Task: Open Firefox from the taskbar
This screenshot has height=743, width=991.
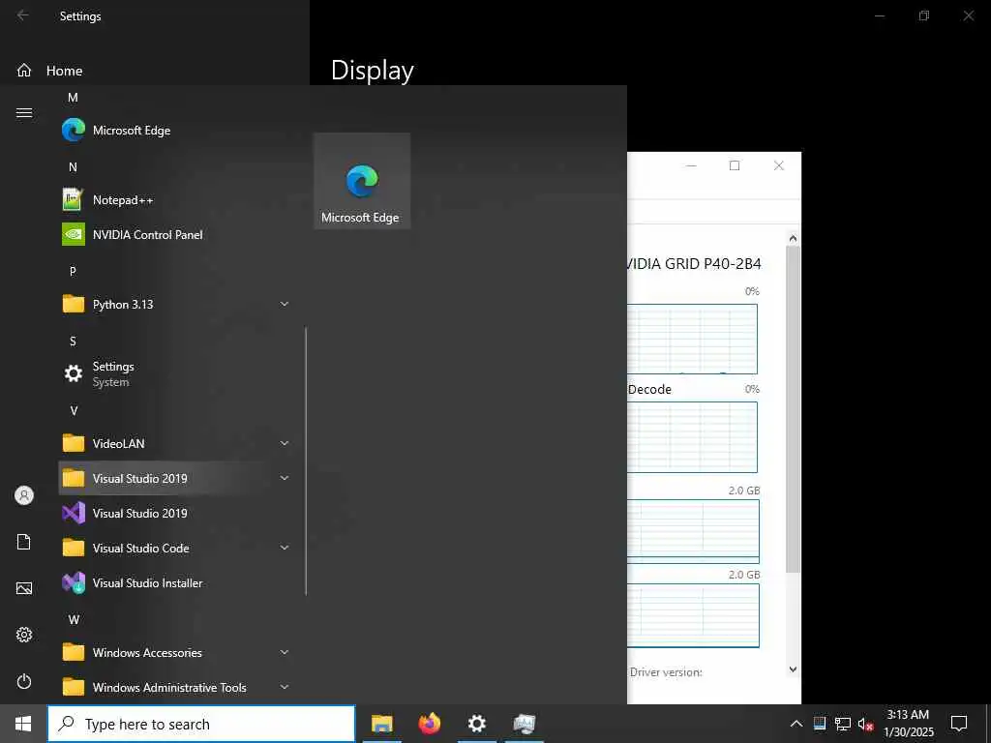Action: coord(429,724)
